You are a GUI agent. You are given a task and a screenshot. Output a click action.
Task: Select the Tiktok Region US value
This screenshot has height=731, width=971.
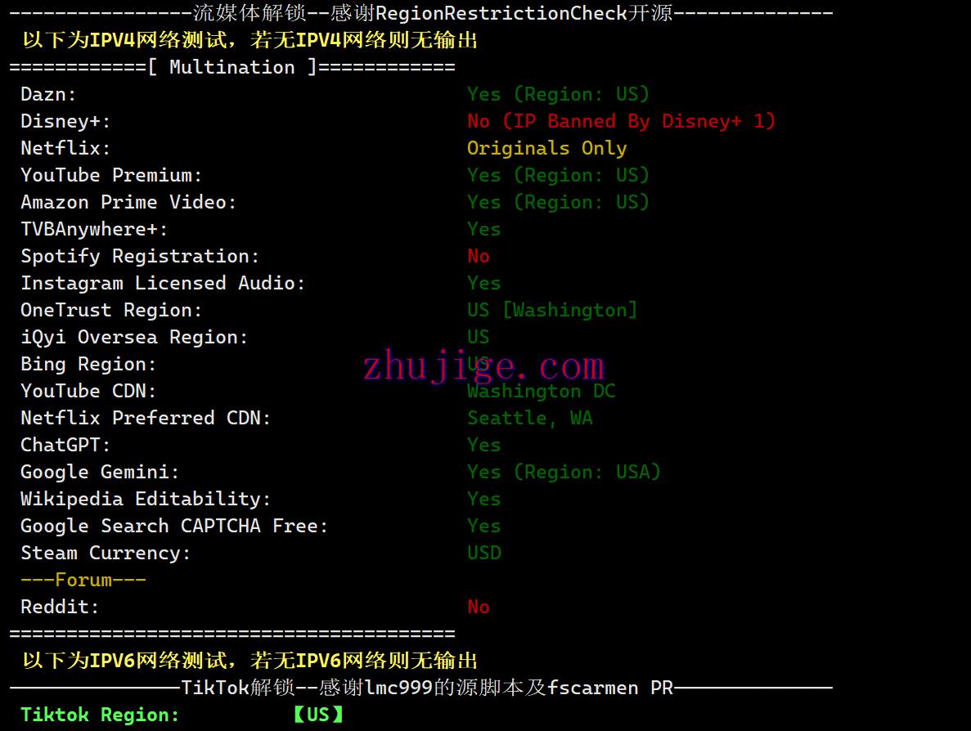click(x=318, y=715)
